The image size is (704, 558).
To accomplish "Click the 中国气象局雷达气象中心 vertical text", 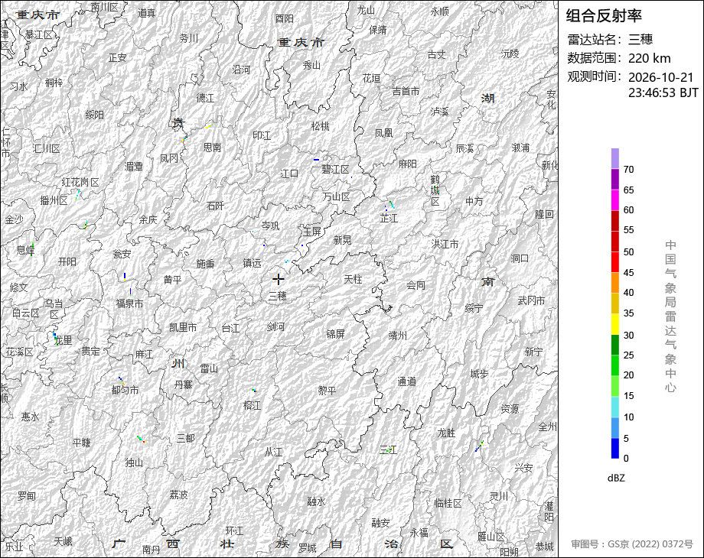I will (x=670, y=316).
